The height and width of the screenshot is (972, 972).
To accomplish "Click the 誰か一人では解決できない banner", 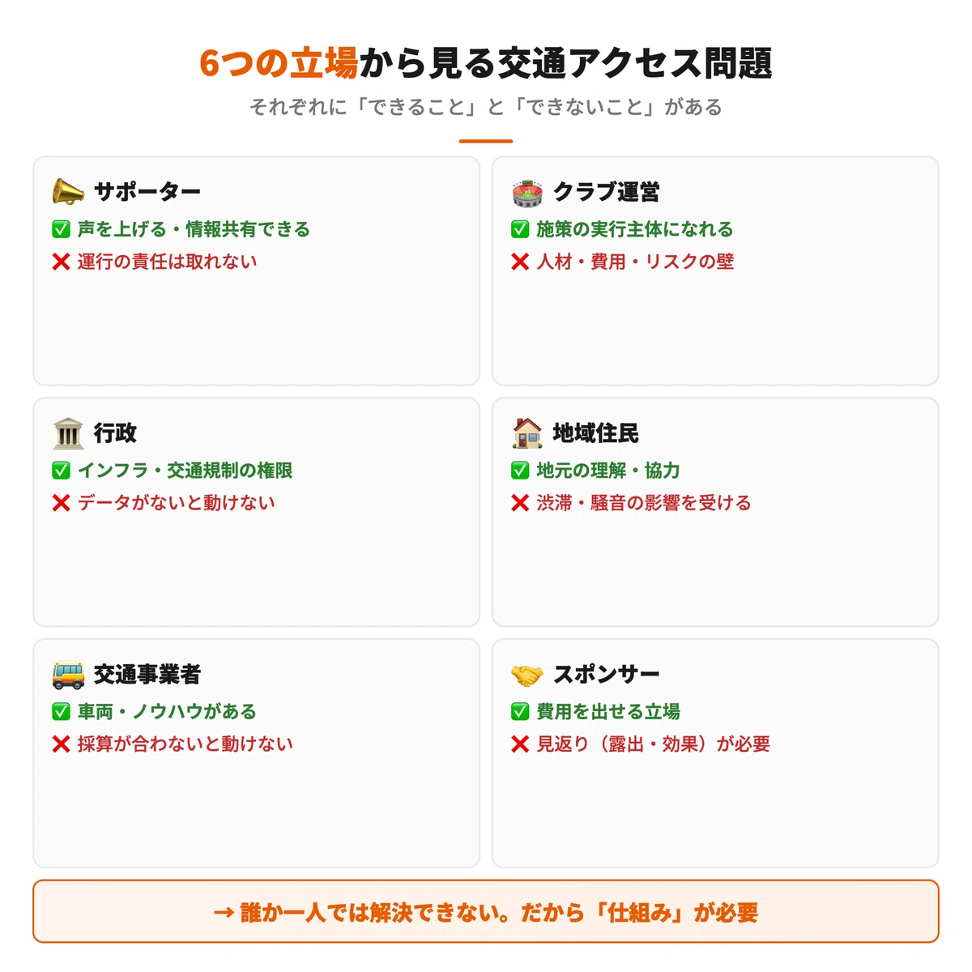I will pos(486,912).
